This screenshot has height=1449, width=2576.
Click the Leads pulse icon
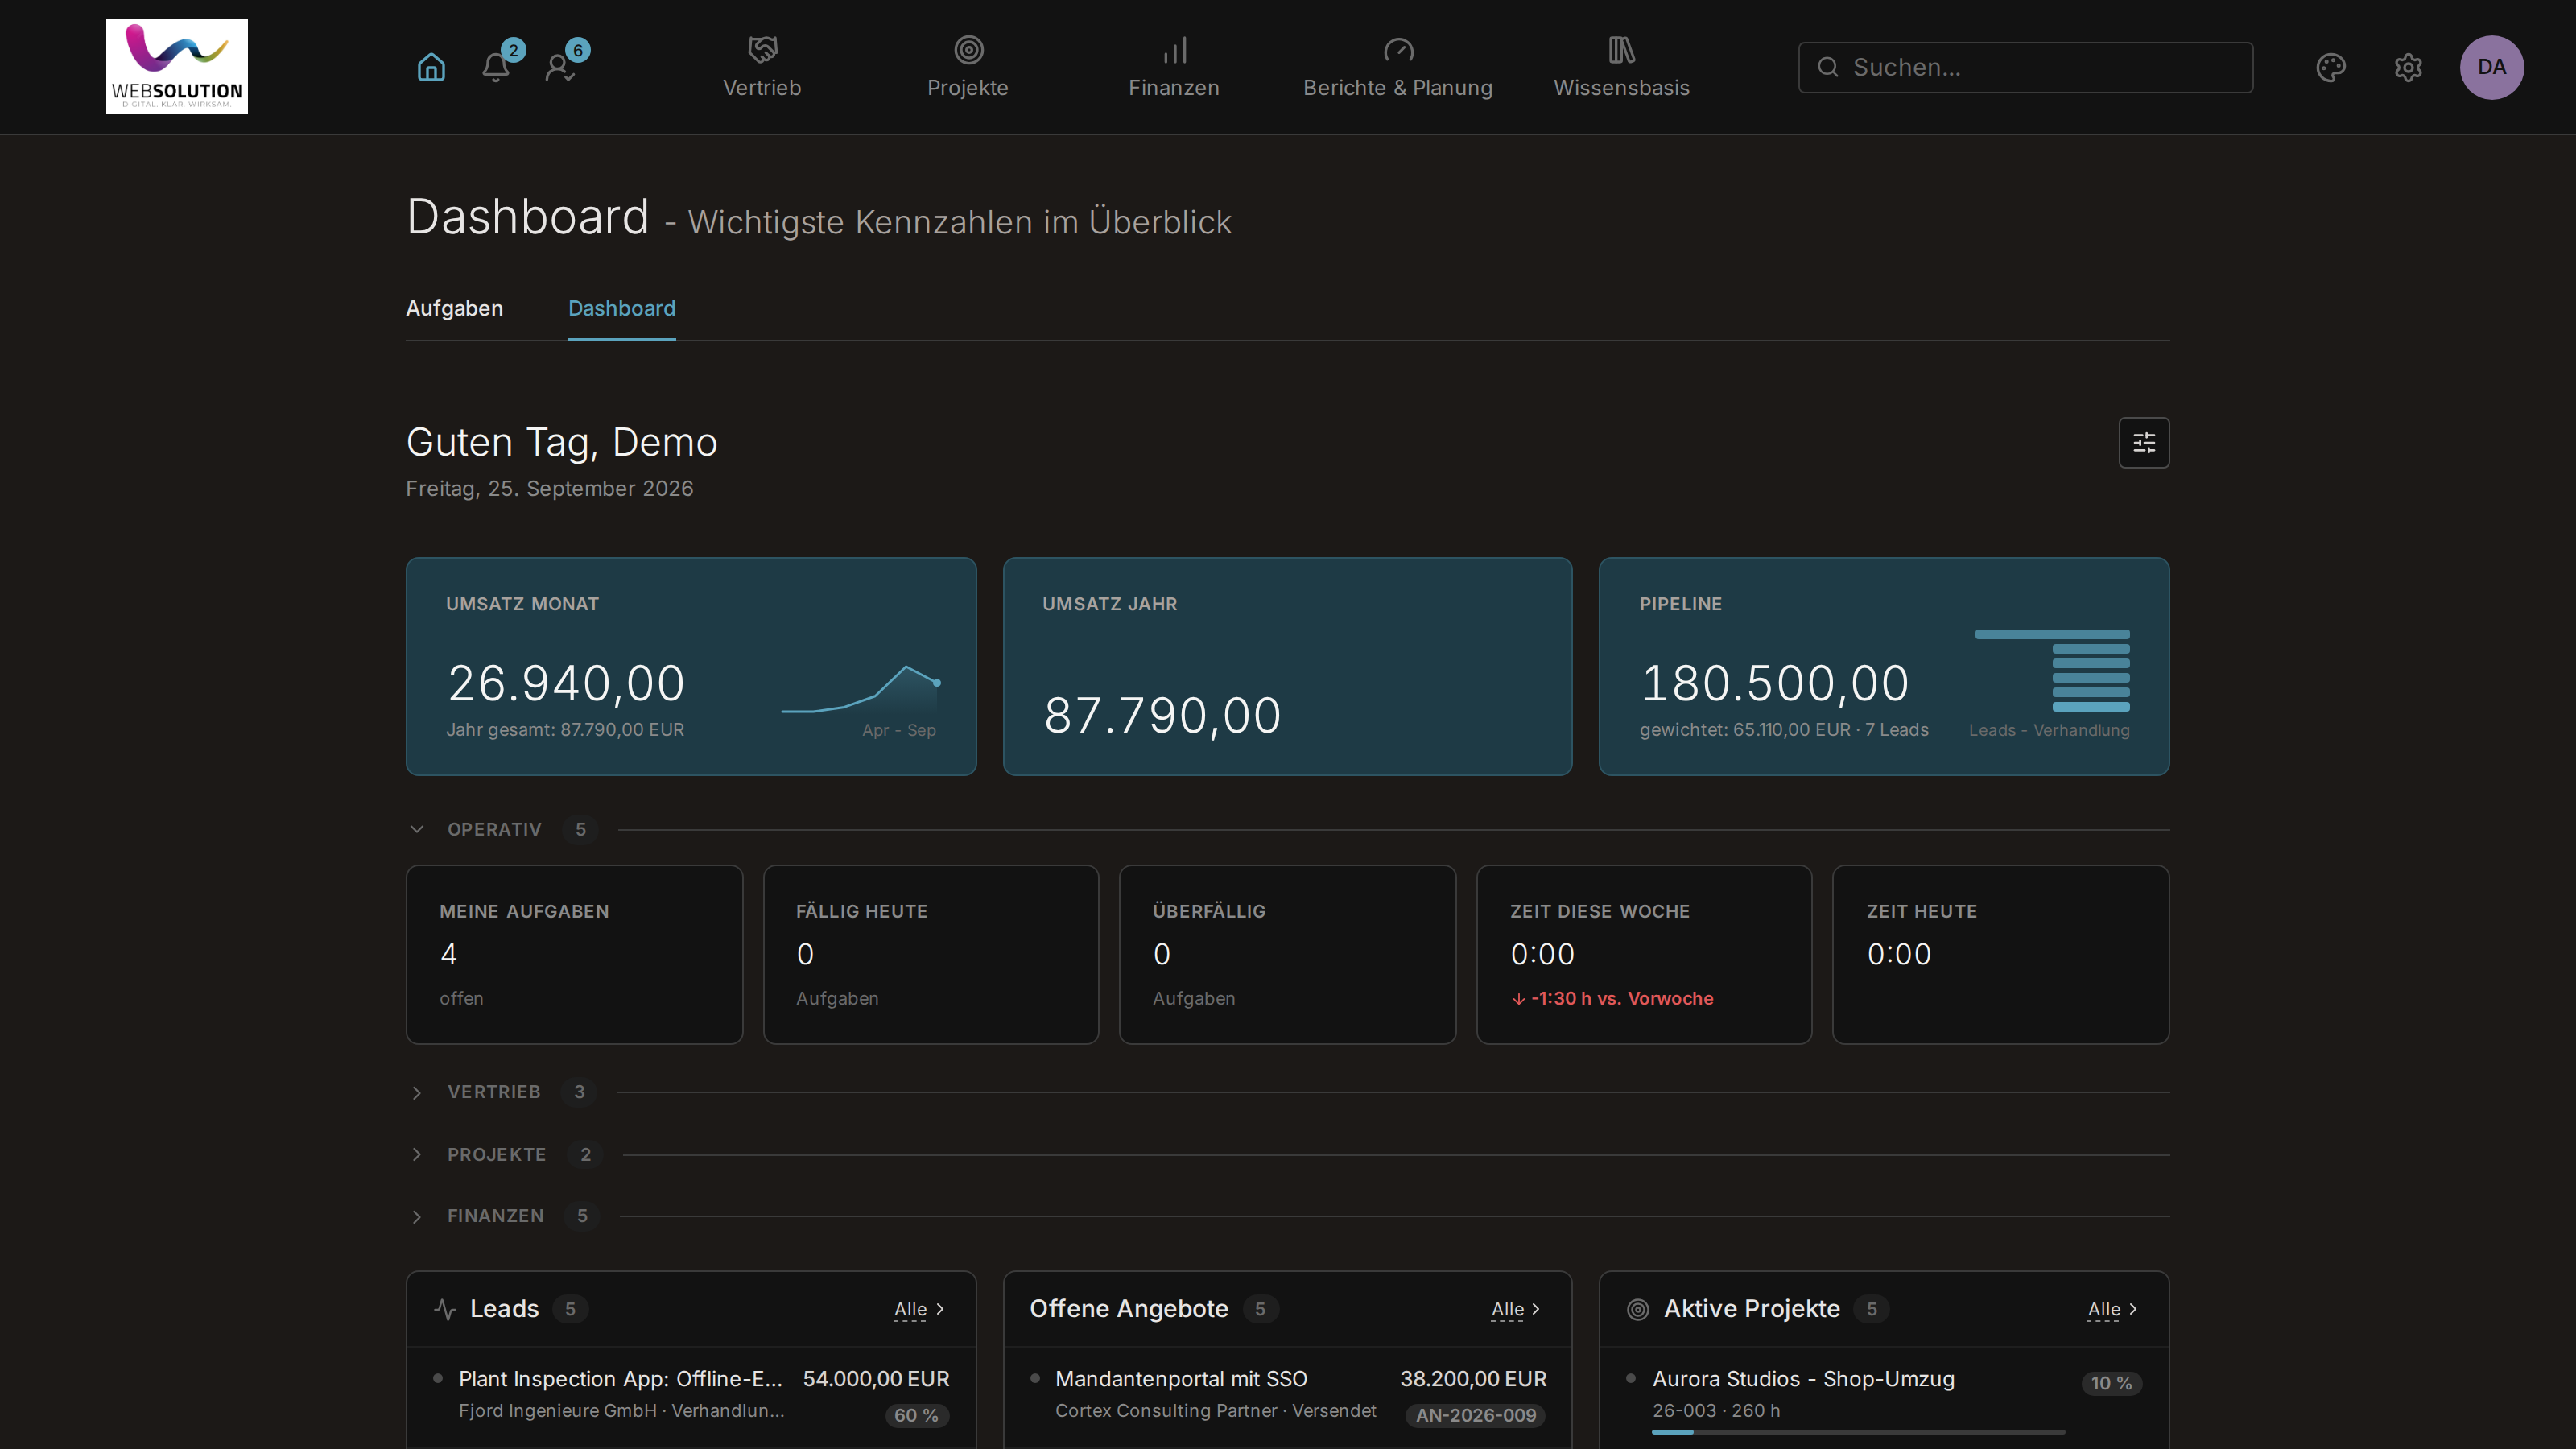tap(445, 1309)
